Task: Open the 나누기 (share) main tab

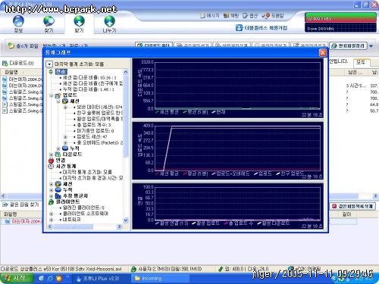Action: point(109,24)
